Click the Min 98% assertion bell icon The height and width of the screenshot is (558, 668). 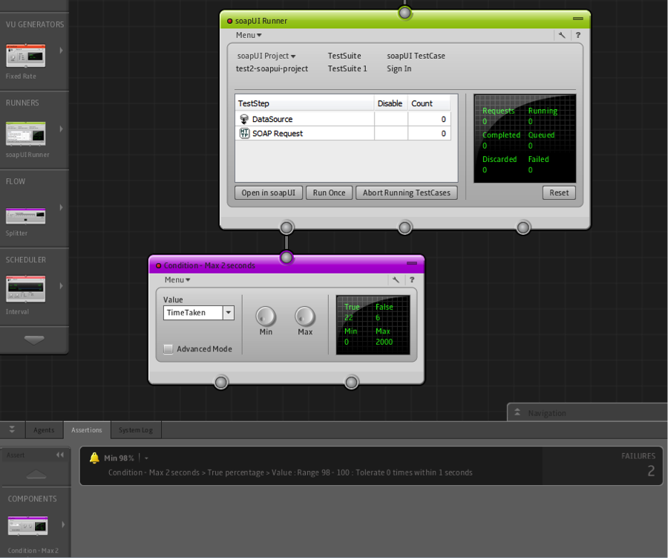(x=94, y=458)
